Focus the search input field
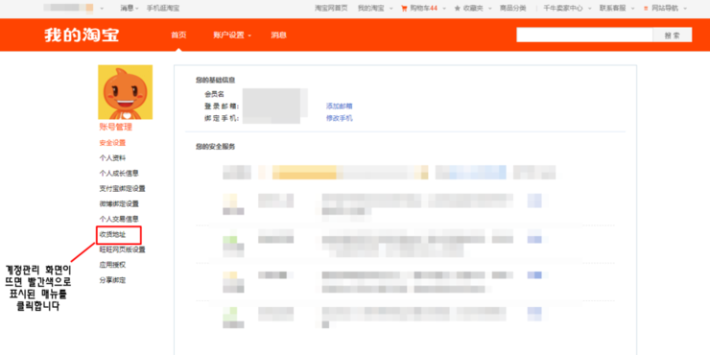Image resolution: width=710 pixels, height=355 pixels. coord(584,35)
